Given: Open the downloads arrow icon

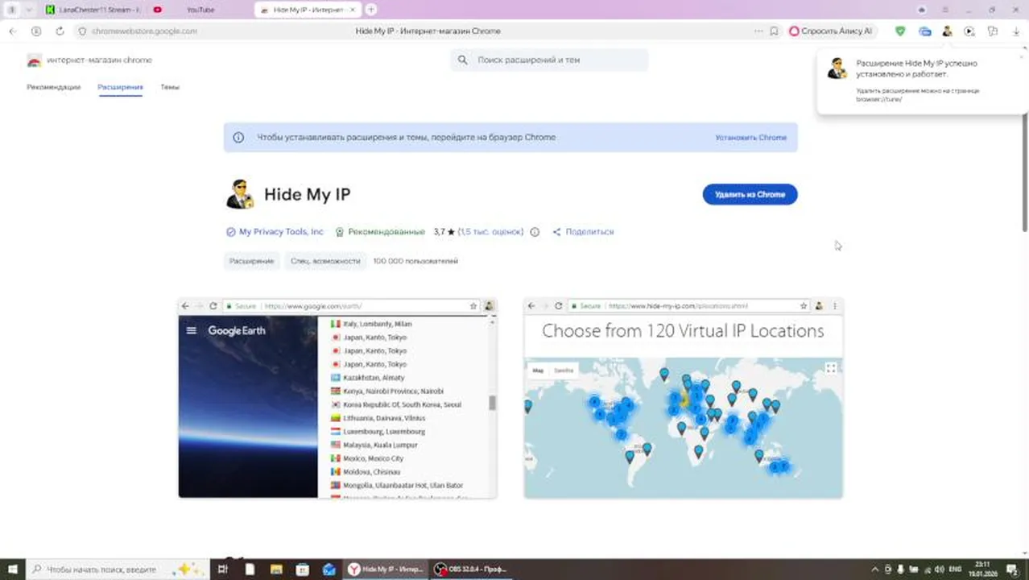Looking at the screenshot, I should [1015, 31].
